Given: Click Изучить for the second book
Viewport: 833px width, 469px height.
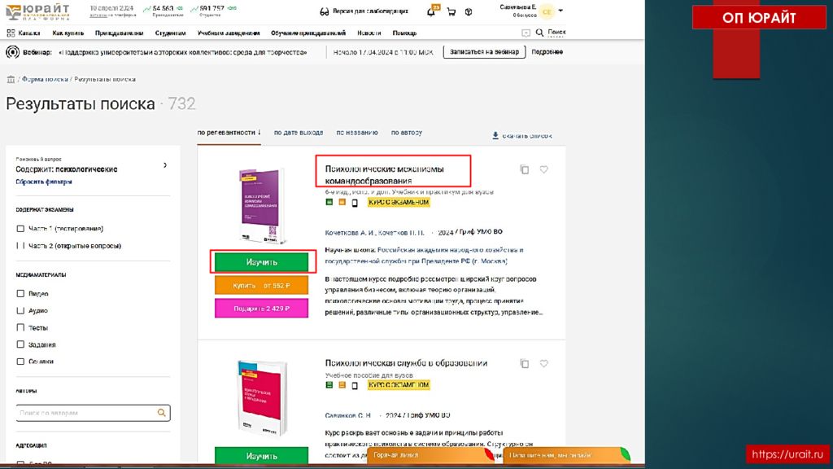Looking at the screenshot, I should click(261, 455).
